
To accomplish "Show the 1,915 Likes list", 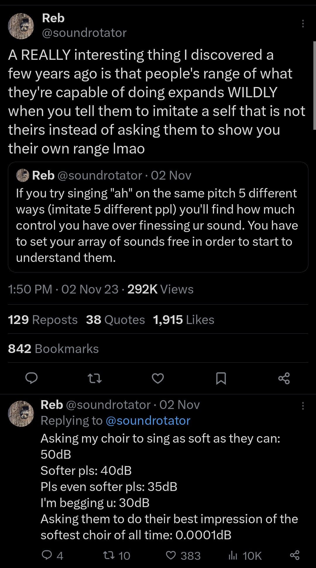I will pyautogui.click(x=183, y=320).
